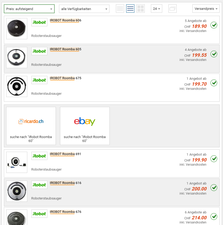Open the 24 results-per-page dropdown
Screen dimensions: 223x225
pyautogui.click(x=156, y=9)
